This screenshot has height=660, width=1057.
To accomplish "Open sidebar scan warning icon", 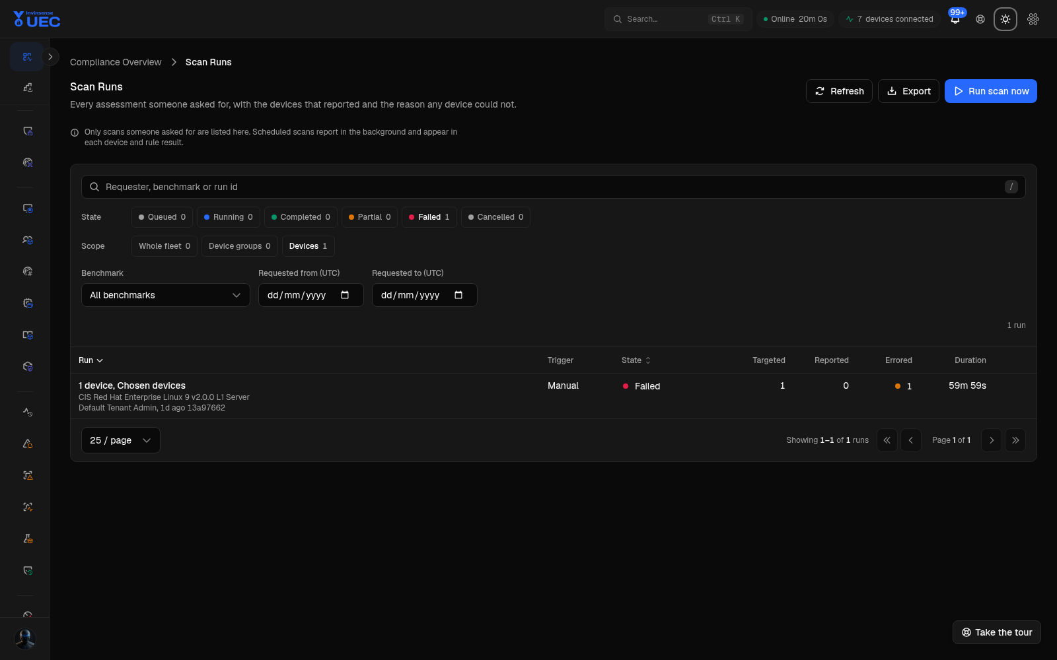I will click(28, 475).
